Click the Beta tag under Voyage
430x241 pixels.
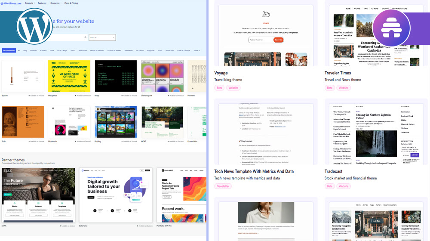click(219, 88)
